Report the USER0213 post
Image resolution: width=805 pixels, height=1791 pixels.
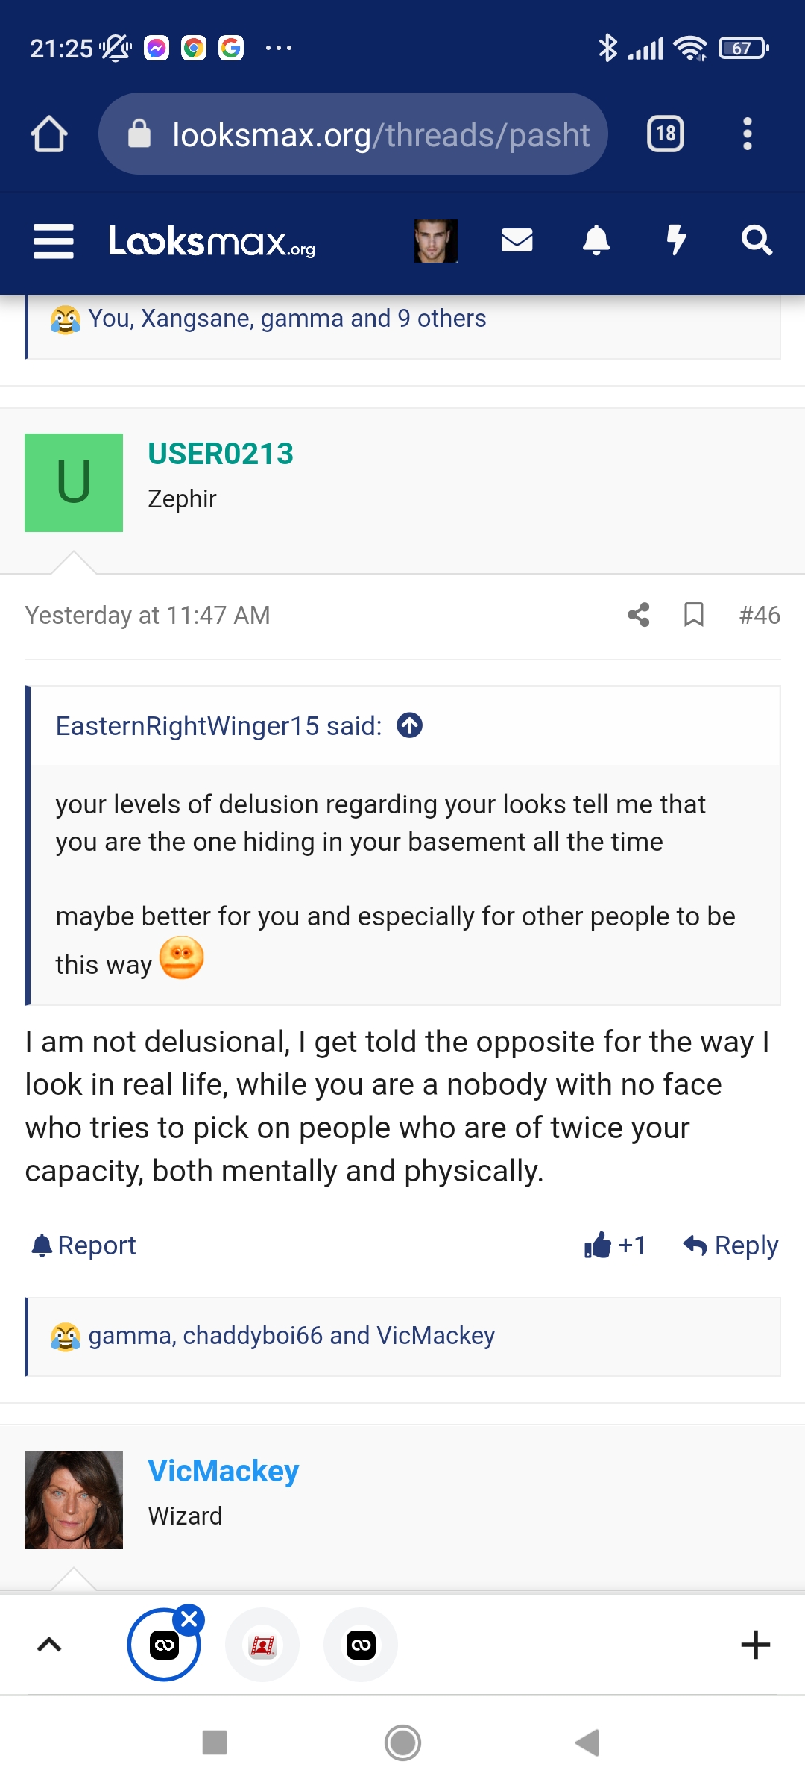pyautogui.click(x=83, y=1245)
